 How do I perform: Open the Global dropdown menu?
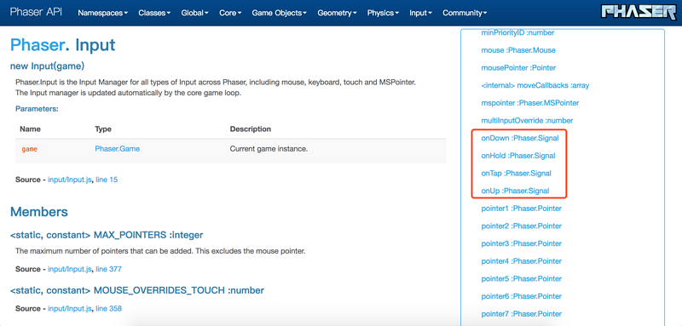coord(195,13)
